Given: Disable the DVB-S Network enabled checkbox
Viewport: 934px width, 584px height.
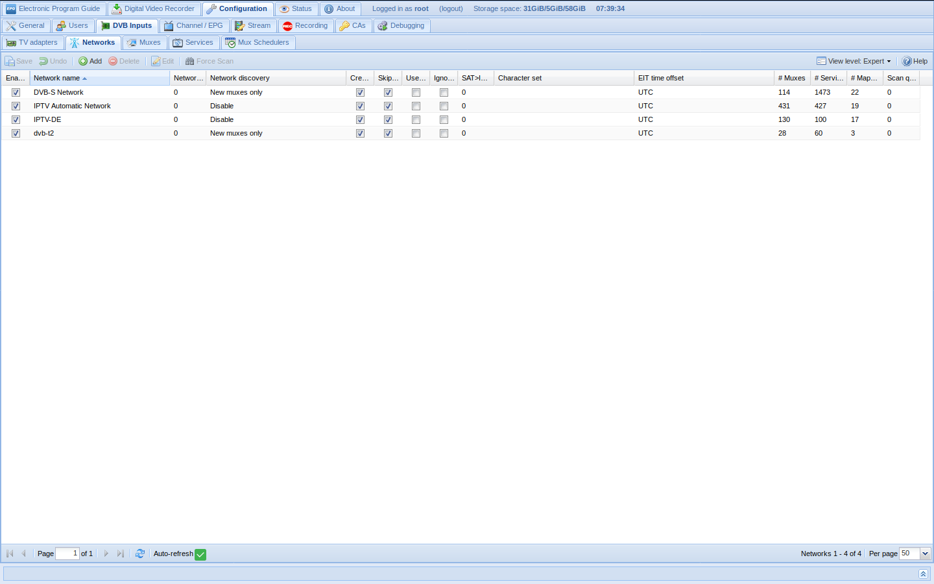Looking at the screenshot, I should coord(16,92).
